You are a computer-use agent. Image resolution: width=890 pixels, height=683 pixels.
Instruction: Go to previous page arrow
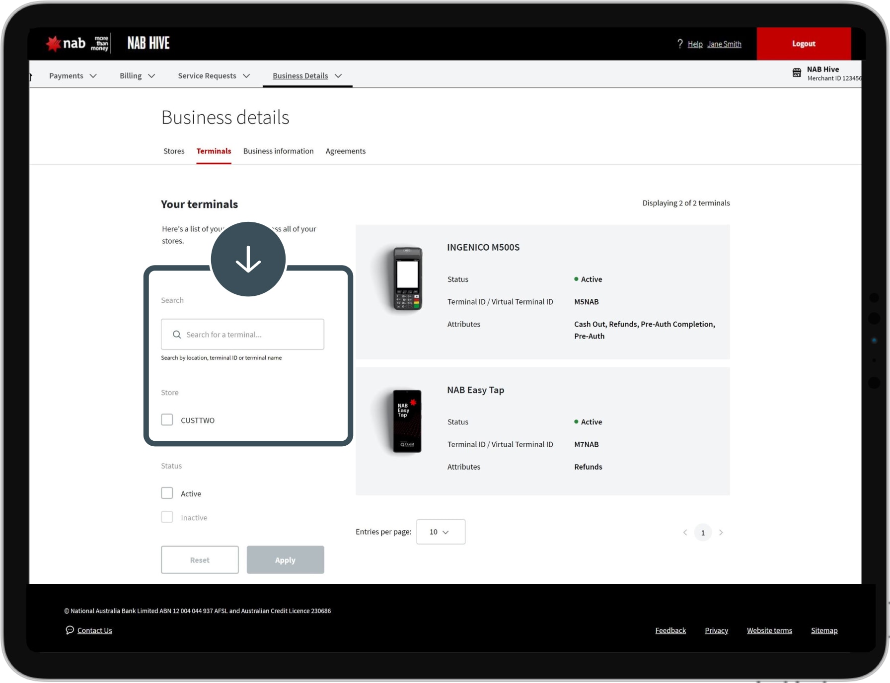click(x=685, y=533)
